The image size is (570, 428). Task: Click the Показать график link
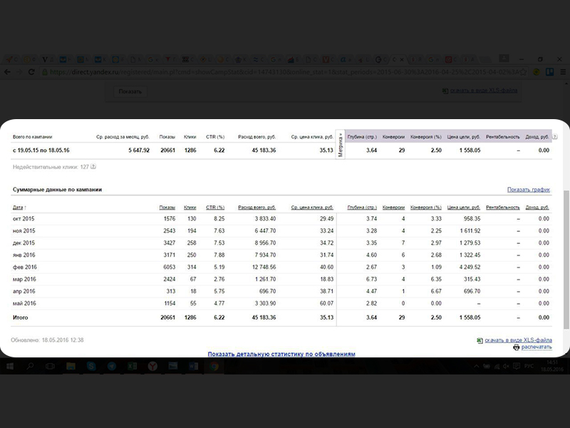[x=529, y=190]
